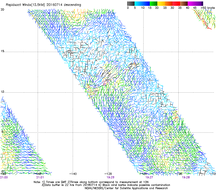The height and width of the screenshot is (190, 216).
Task: Select the '25' legend scale label
Action: click(x=165, y=8)
